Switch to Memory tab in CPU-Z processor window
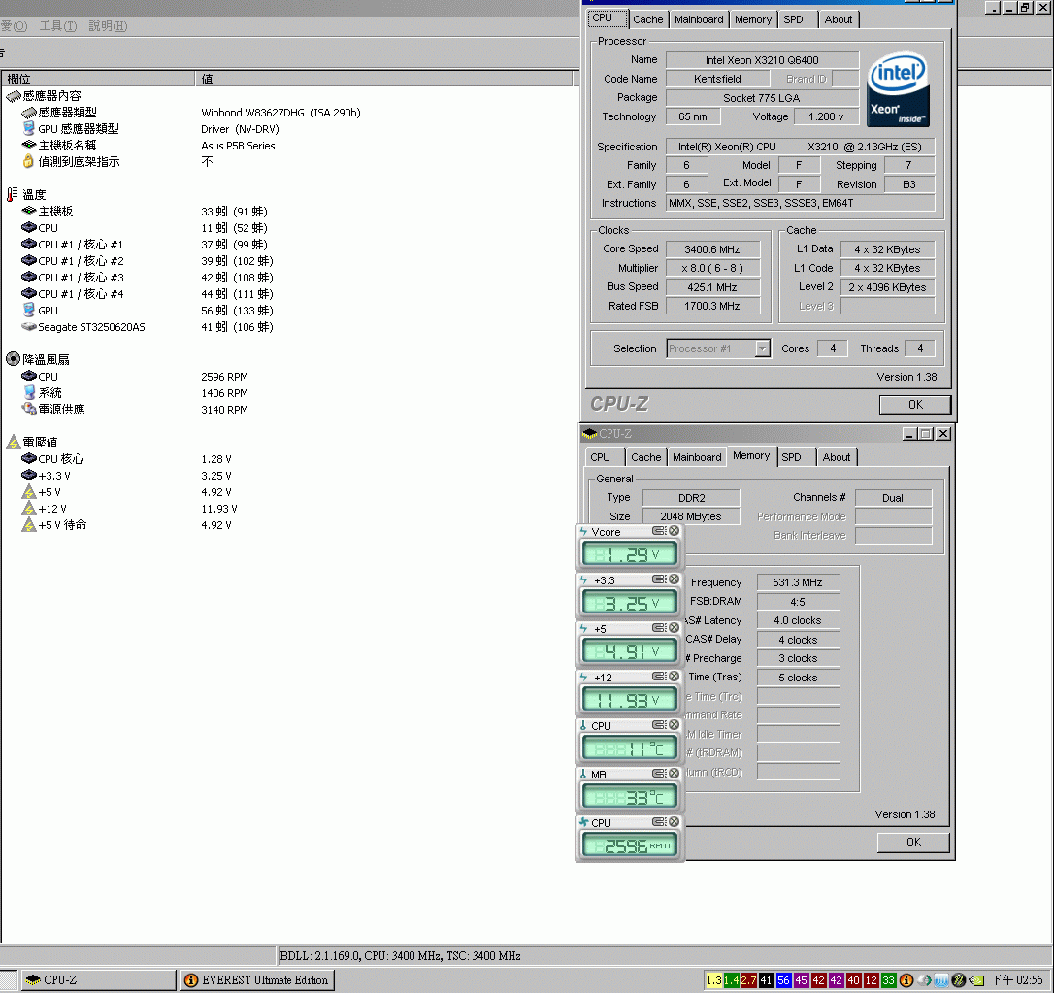Screen dimensions: 1054x993 click(x=753, y=19)
